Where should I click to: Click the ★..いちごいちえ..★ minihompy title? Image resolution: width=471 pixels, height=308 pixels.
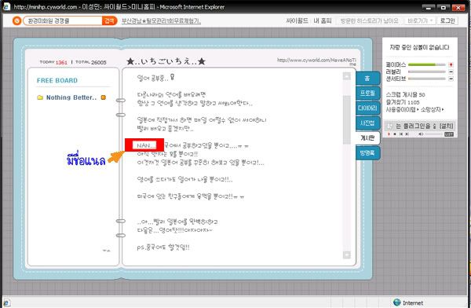pos(166,61)
